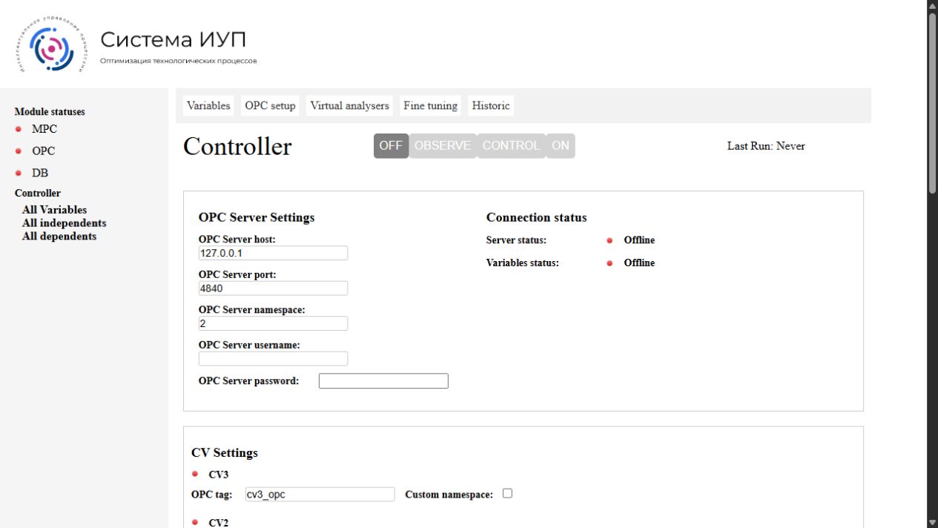Click the CV3 OPC tag input field
938x528 pixels.
[x=320, y=495]
